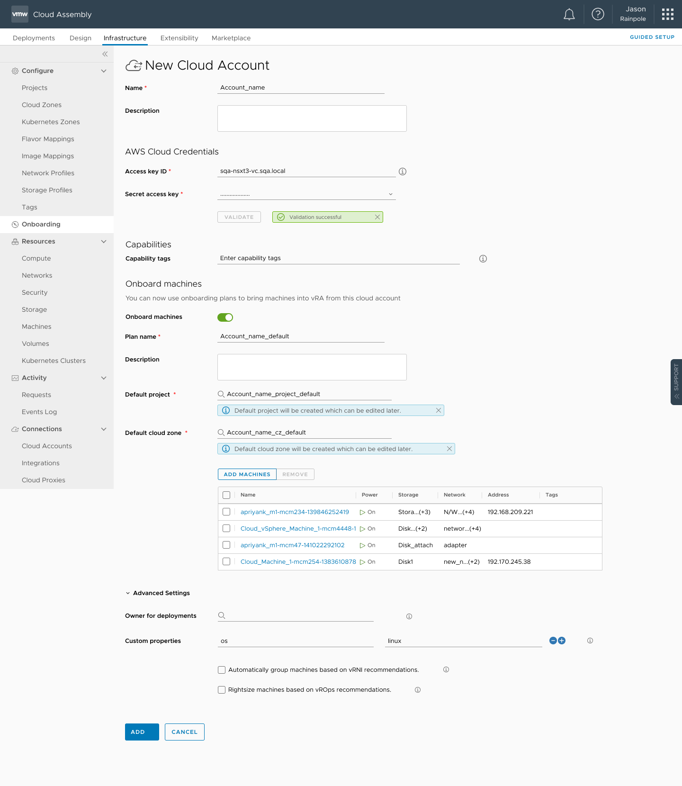
Task: Enable rightsize machines by vROps recommendations
Action: 222,690
